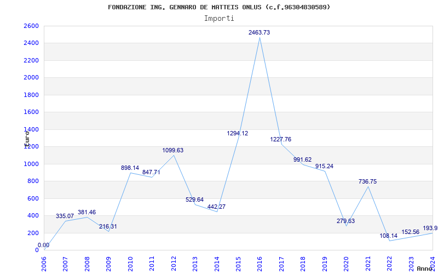
Task: Click the 2463.73 peak data label
Action: [x=259, y=32]
